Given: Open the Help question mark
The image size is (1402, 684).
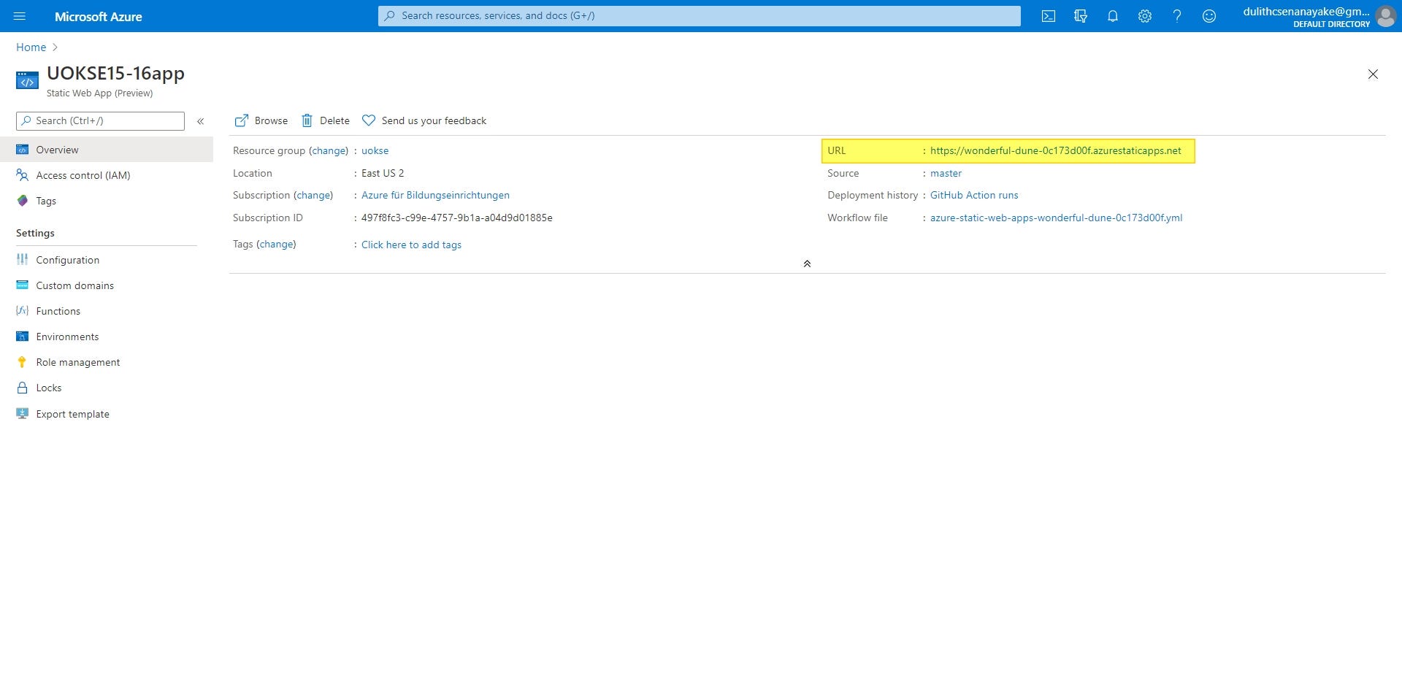Looking at the screenshot, I should (x=1177, y=16).
